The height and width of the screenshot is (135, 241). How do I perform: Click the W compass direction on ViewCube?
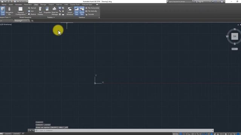coord(227,36)
